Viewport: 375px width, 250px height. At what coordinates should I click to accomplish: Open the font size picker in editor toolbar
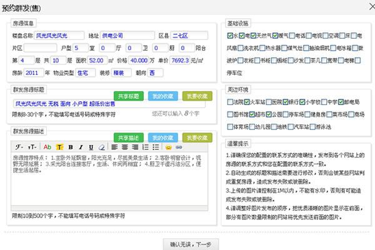pos(32,147)
